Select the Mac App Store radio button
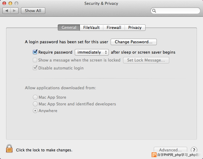Image resolution: width=203 pixels, height=159 pixels. click(35, 97)
